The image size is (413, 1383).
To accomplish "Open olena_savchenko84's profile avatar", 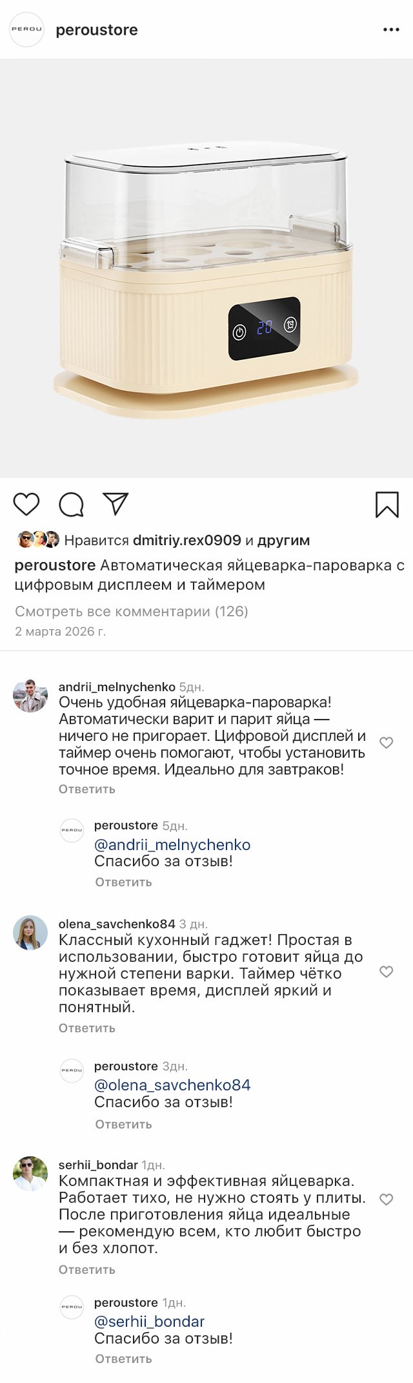I will tap(30, 933).
